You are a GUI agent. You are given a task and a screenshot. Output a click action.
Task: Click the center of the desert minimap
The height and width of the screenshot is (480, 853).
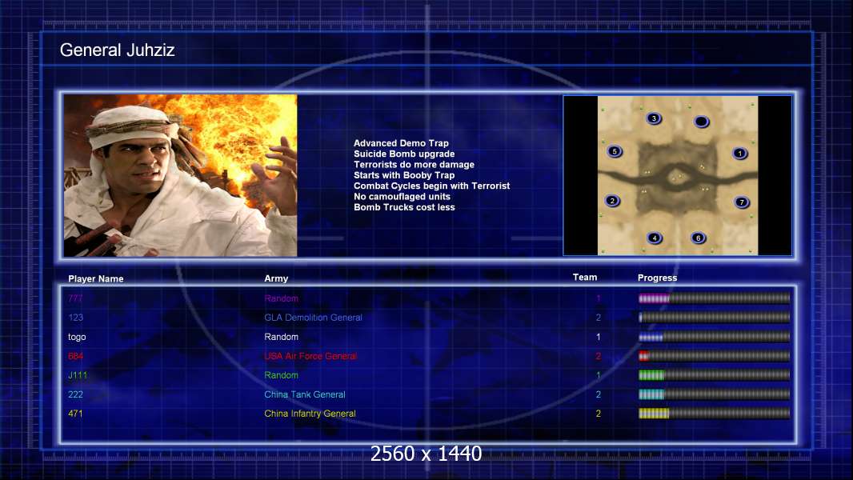677,175
